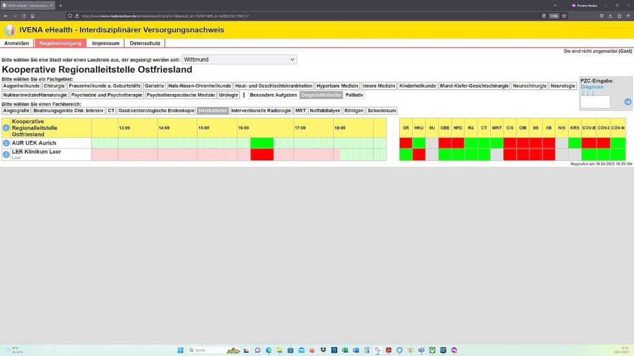This screenshot has height=356, width=634.
Task: Open the Stadt/Landkreis dropdown showing Wittmund
Action: tap(239, 59)
